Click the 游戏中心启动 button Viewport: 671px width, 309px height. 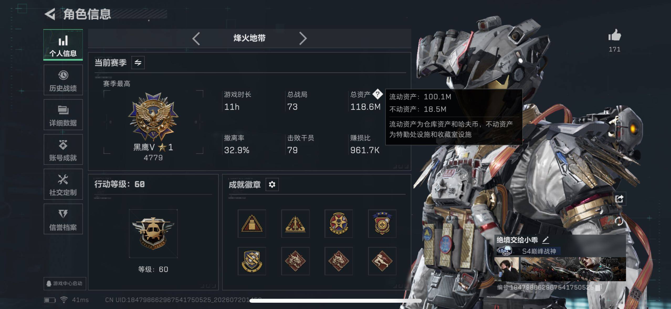pyautogui.click(x=65, y=284)
